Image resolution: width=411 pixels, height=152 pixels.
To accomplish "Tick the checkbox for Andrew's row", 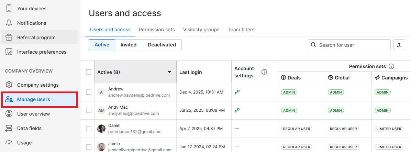I will pyautogui.click(x=89, y=92).
